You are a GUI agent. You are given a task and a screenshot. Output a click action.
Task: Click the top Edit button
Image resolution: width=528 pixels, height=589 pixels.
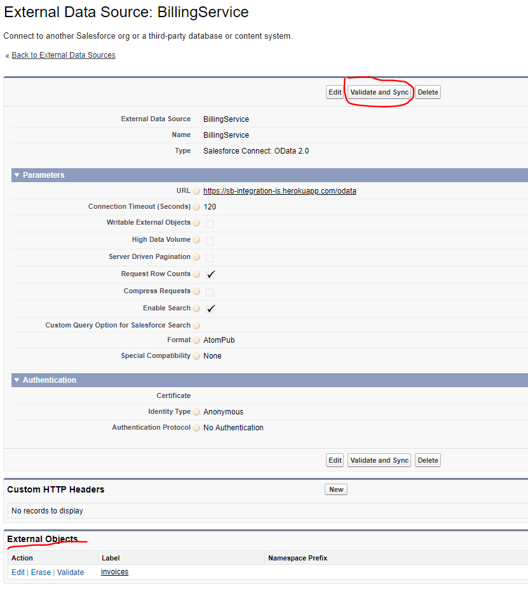(335, 93)
